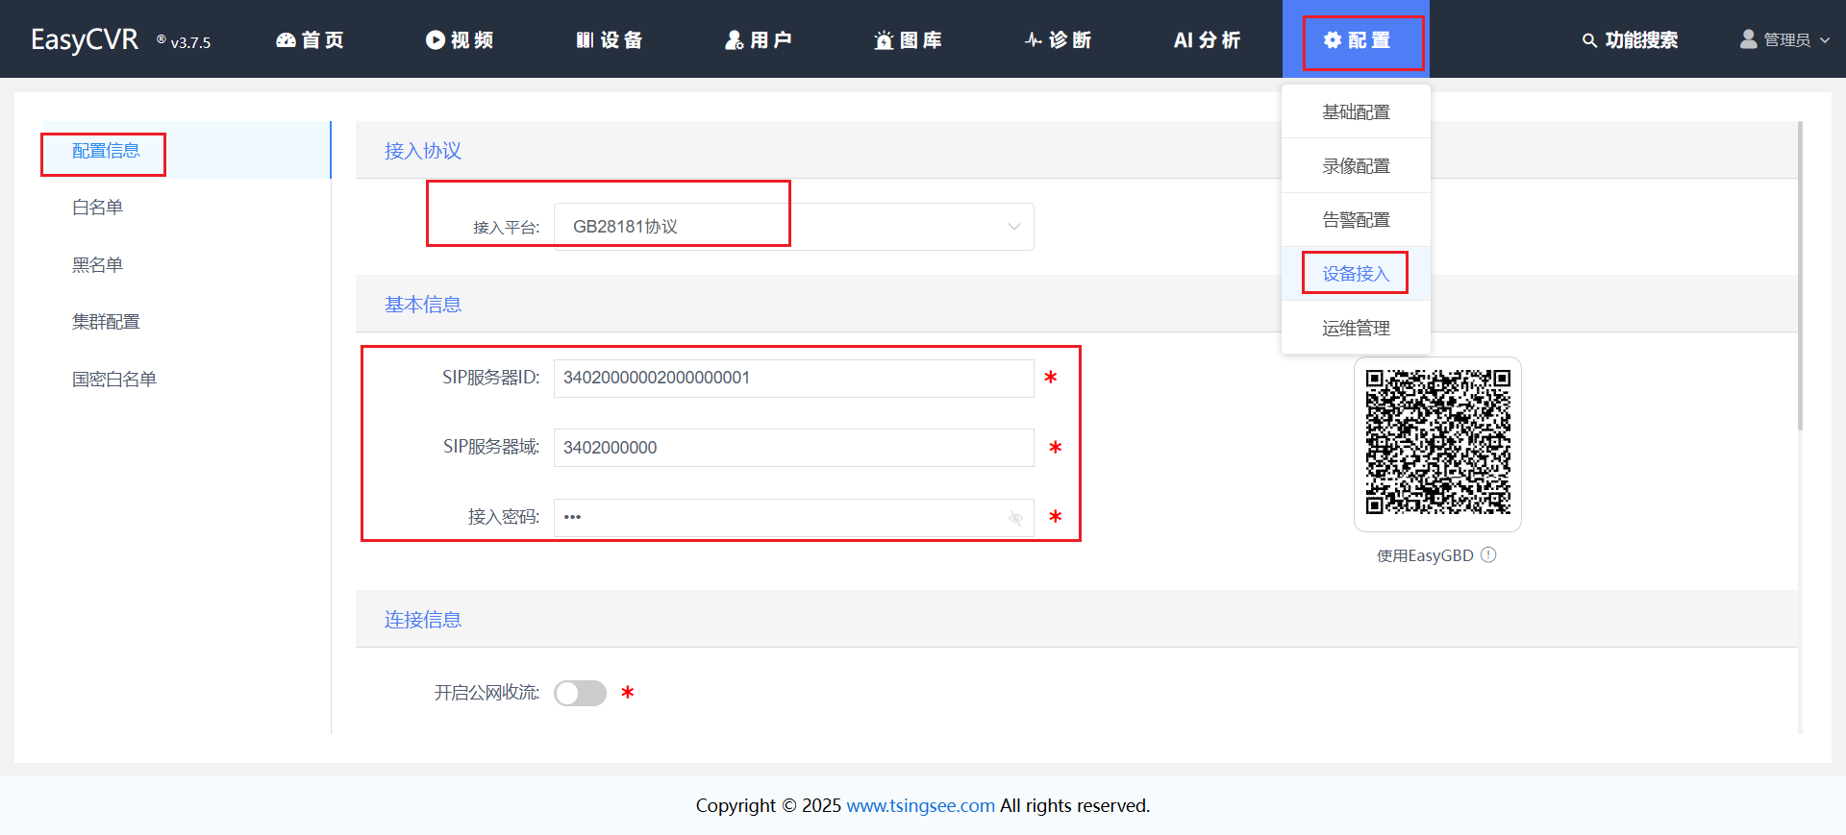1846x835 pixels.
Task: Open the 管理员 account dropdown
Action: [x=1785, y=40]
